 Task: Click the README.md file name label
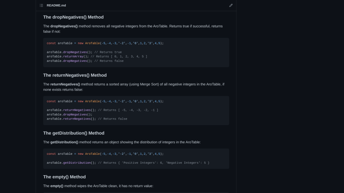[x=56, y=5]
